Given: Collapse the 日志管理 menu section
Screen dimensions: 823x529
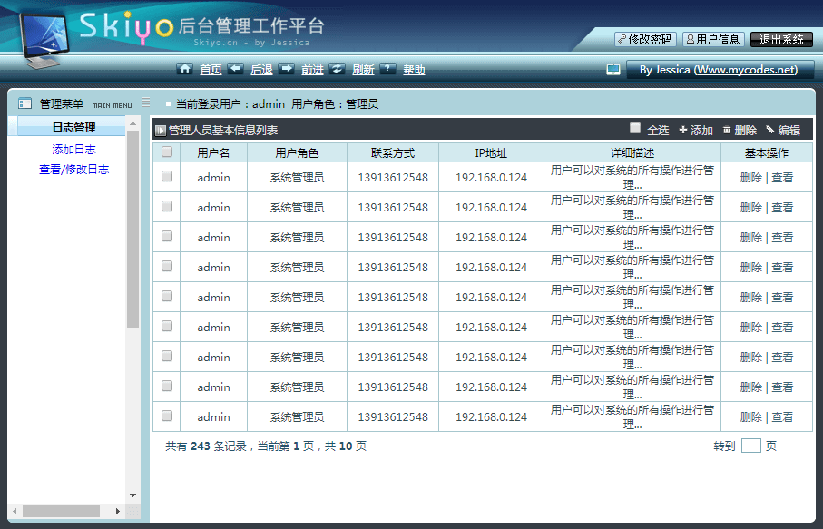Looking at the screenshot, I should 73,128.
